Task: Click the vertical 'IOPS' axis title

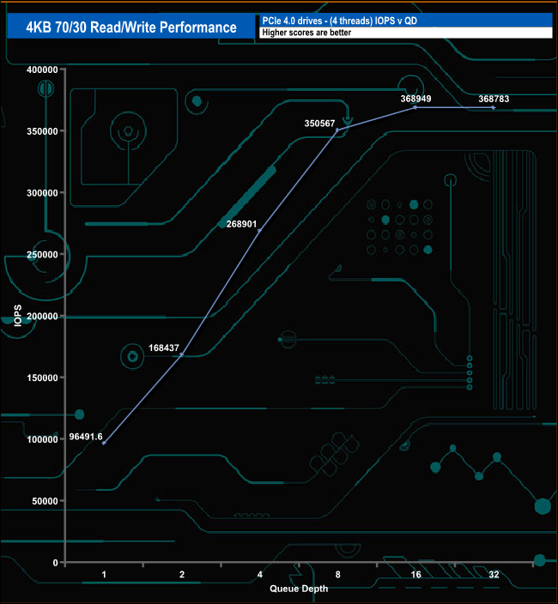Action: [18, 316]
